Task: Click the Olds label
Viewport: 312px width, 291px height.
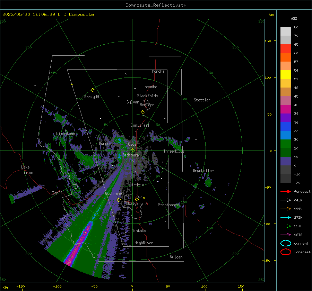Action: click(132, 144)
